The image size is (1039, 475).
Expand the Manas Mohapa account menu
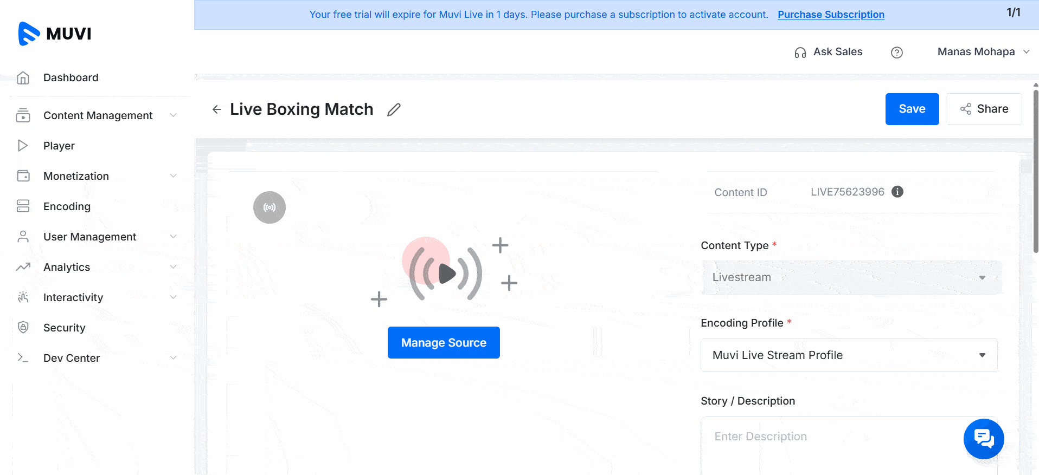click(x=983, y=52)
